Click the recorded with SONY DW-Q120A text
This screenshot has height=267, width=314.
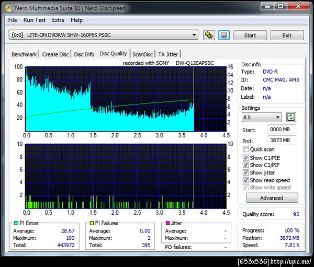(168, 63)
